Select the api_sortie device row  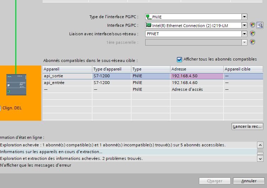(x=153, y=76)
